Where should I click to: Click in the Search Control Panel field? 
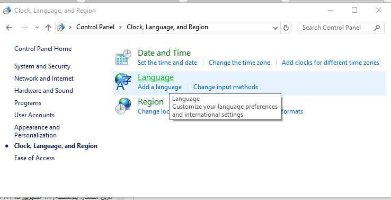336,28
